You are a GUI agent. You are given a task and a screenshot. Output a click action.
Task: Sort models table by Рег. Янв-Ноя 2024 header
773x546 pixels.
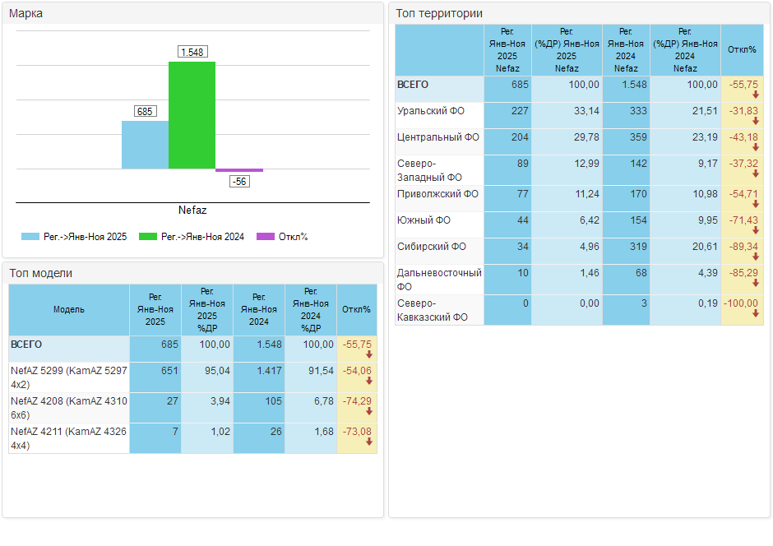[259, 309]
